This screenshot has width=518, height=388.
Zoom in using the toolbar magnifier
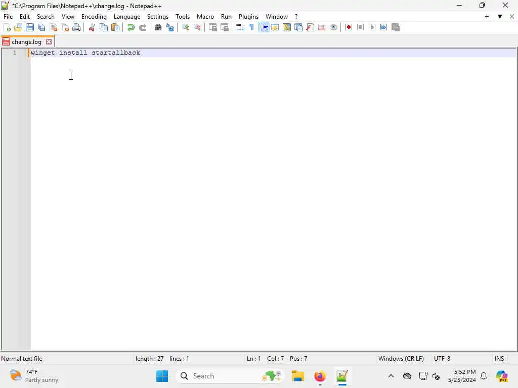coord(185,27)
